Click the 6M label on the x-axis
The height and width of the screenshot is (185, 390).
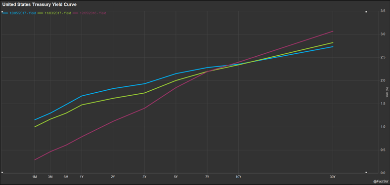click(x=66, y=177)
